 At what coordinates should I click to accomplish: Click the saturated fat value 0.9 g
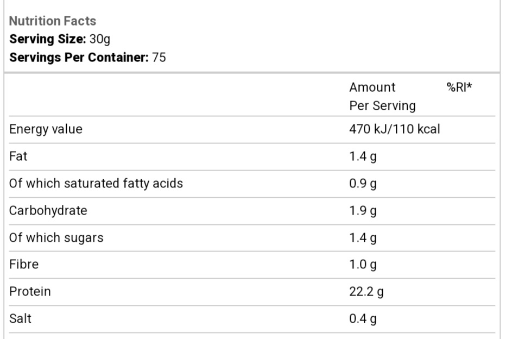tap(363, 184)
